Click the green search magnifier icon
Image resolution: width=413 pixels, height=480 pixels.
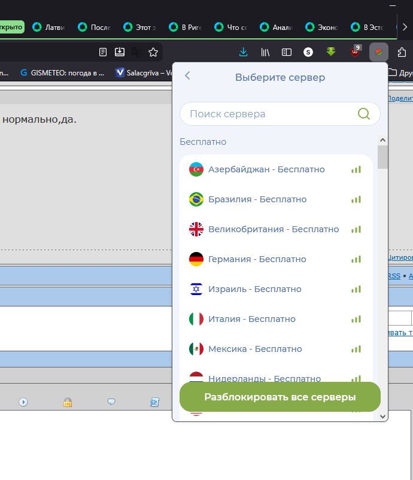[363, 114]
